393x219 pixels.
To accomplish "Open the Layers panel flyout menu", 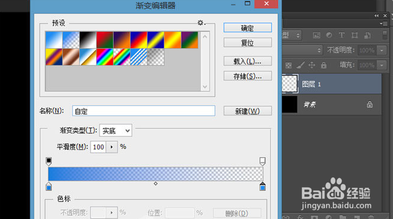I will coord(384,24).
